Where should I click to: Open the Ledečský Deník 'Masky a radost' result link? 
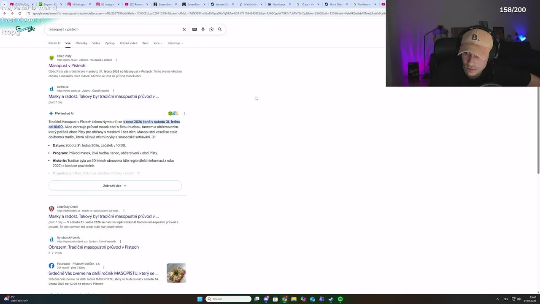103,217
